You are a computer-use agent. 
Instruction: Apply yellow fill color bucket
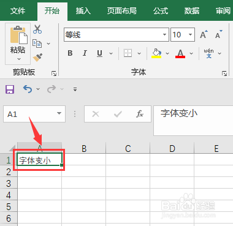(156, 53)
